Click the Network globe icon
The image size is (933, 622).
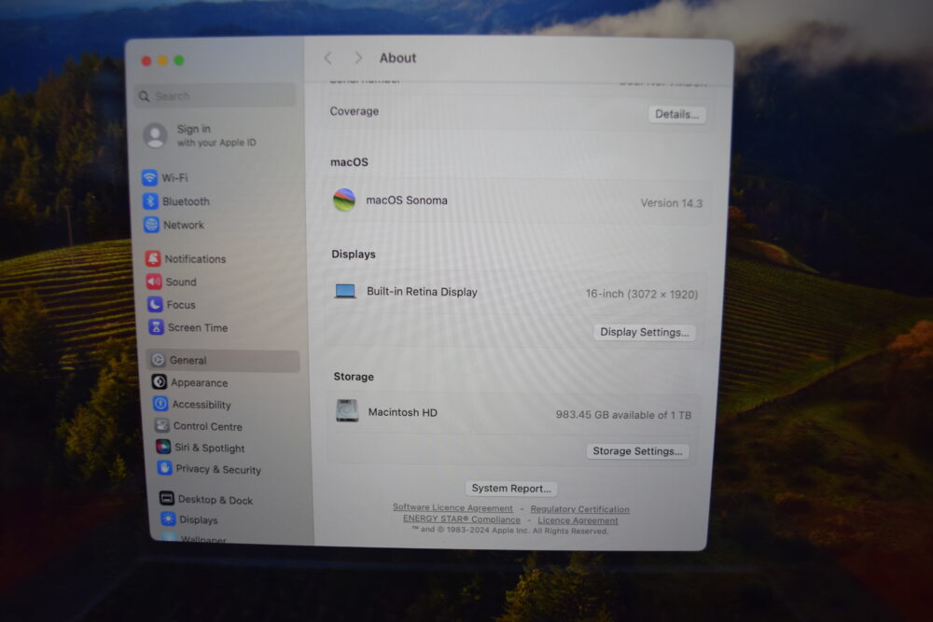point(151,224)
